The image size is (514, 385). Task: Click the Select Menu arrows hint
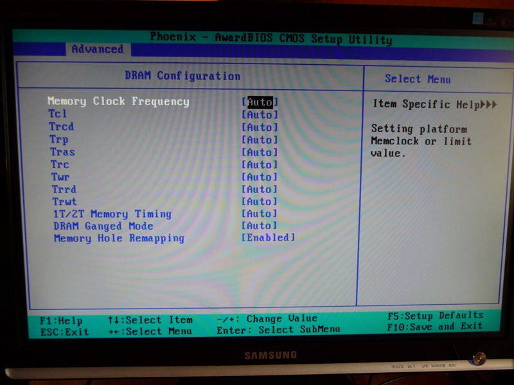point(150,331)
